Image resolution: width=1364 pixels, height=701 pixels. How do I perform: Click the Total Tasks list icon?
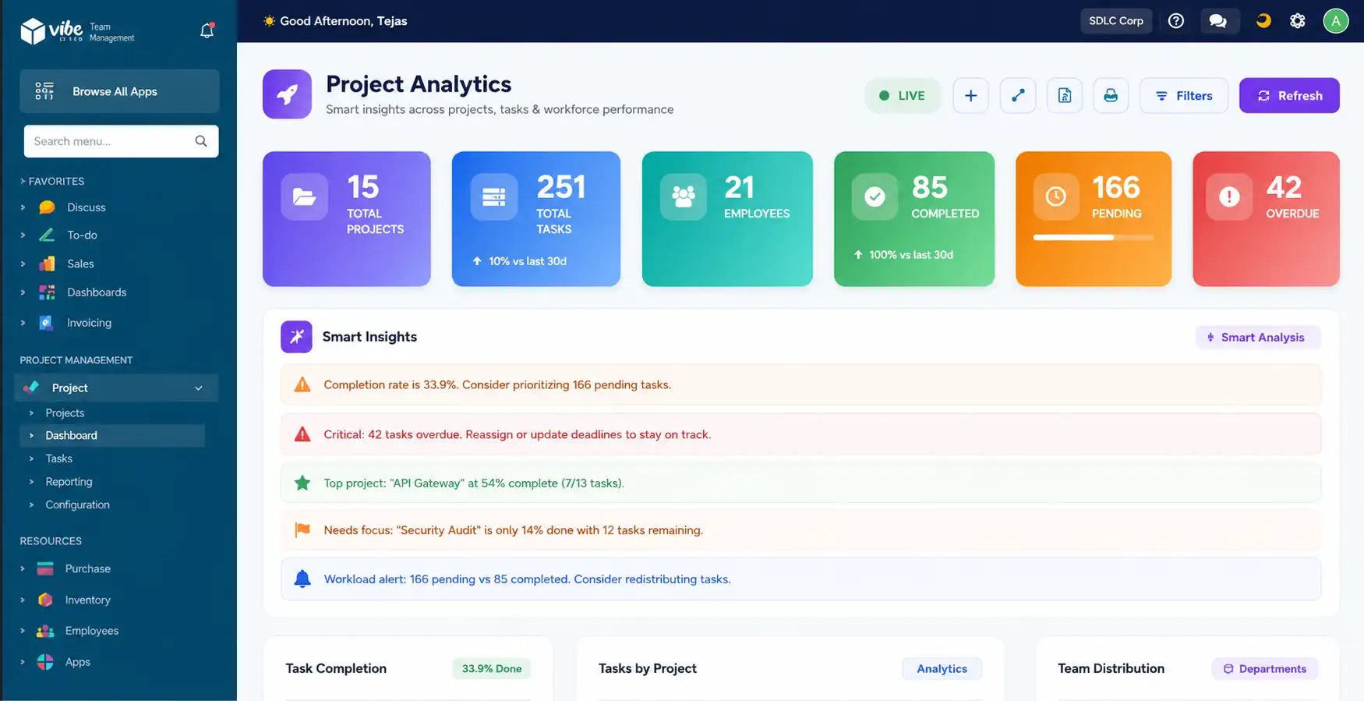click(x=494, y=196)
